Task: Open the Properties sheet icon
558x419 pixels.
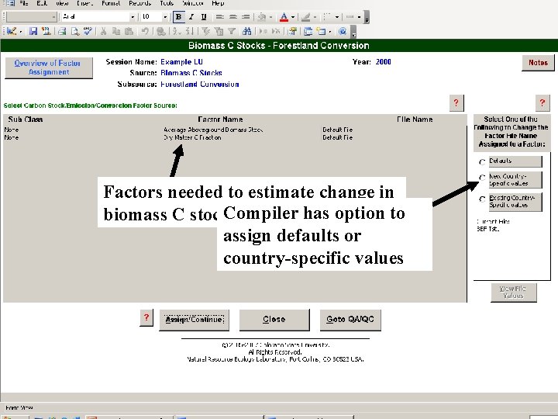Action: pyautogui.click(x=292, y=31)
